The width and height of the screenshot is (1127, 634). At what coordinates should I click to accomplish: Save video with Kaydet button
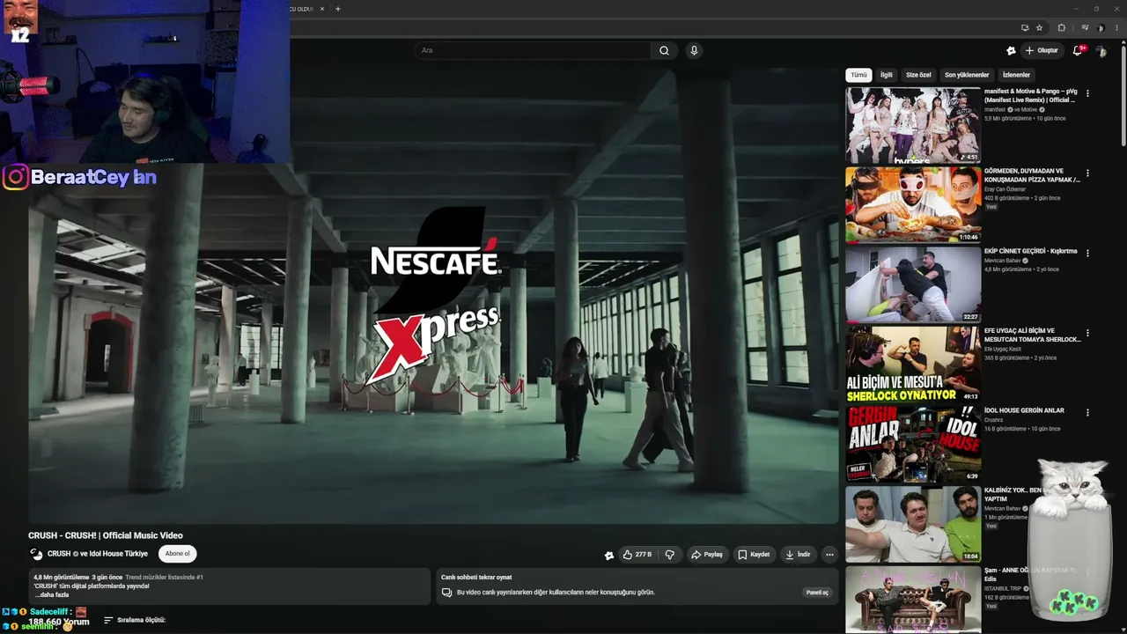(754, 555)
